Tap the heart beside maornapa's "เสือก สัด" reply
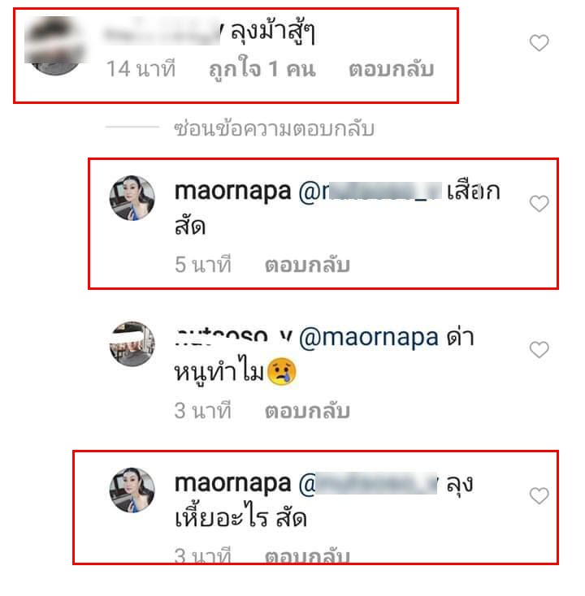This screenshot has height=596, width=585. tap(539, 204)
